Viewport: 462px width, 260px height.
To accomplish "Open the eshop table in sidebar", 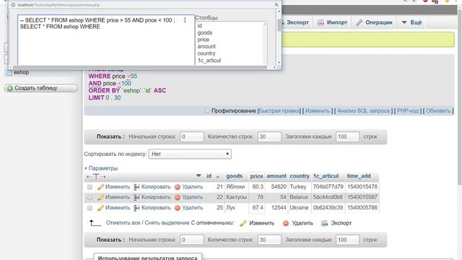I will 21,72.
